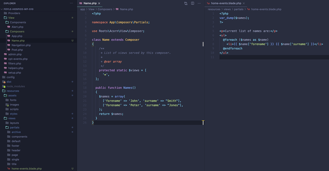The image size is (329, 171).
Task: Click the PHP elephant icon beside Alert.php
Action: pyautogui.click(x=9, y=27)
